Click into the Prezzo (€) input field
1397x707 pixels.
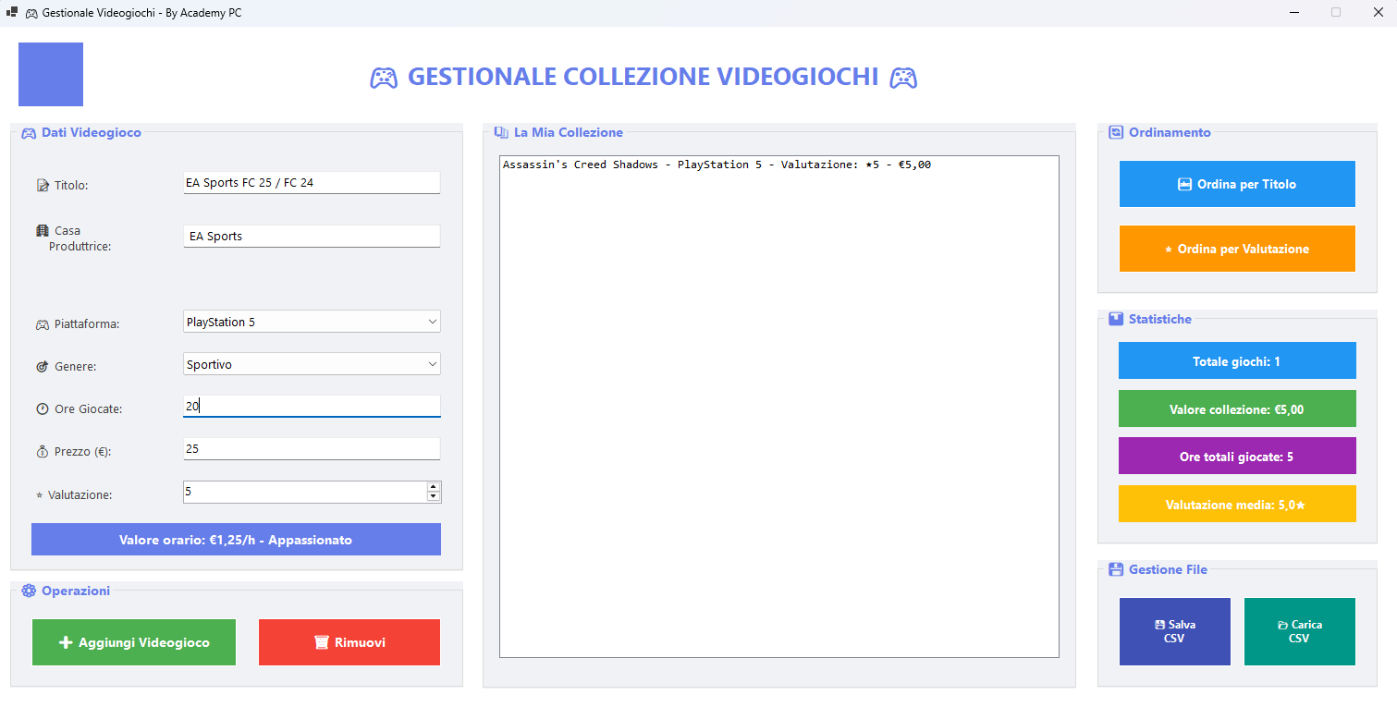[x=312, y=448]
